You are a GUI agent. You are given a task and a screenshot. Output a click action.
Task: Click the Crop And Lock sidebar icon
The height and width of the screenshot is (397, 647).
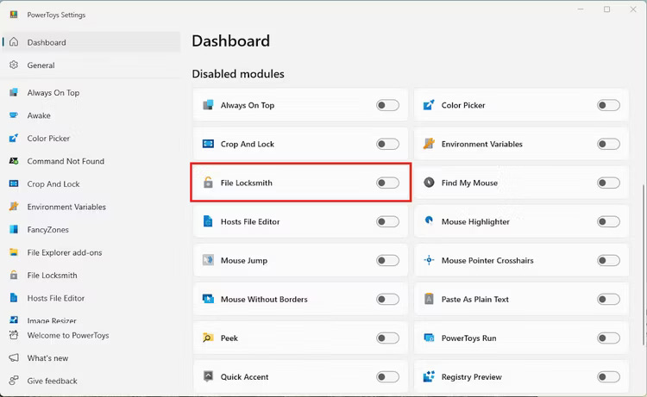[14, 184]
